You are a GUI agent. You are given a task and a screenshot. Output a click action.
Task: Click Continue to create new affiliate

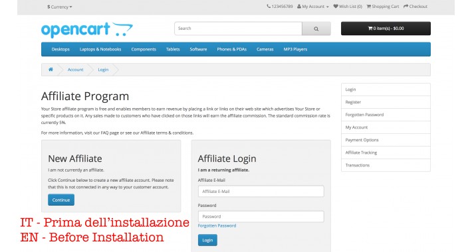click(x=61, y=200)
